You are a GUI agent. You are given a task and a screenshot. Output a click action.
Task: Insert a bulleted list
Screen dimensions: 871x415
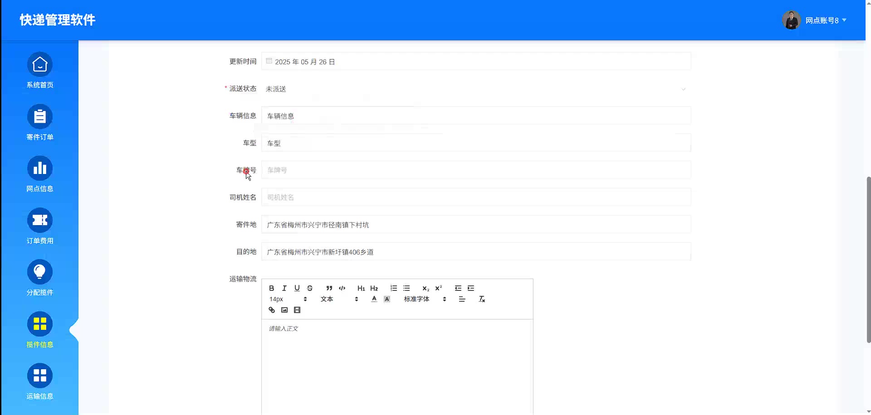tap(406, 288)
